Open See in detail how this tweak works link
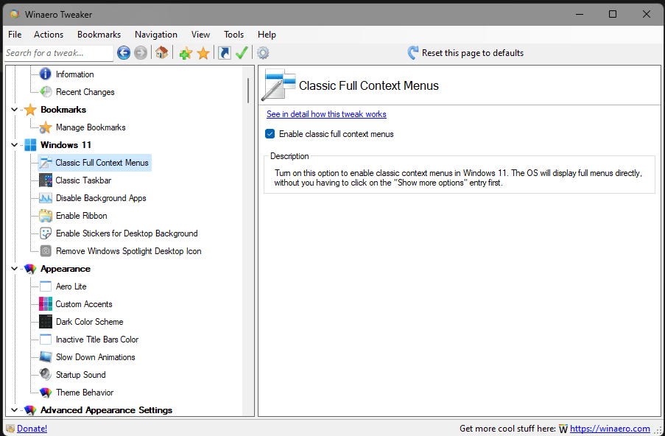Image resolution: width=665 pixels, height=436 pixels. click(x=326, y=114)
